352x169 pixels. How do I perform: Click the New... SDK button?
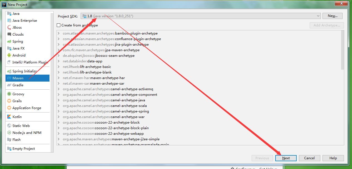(x=333, y=16)
